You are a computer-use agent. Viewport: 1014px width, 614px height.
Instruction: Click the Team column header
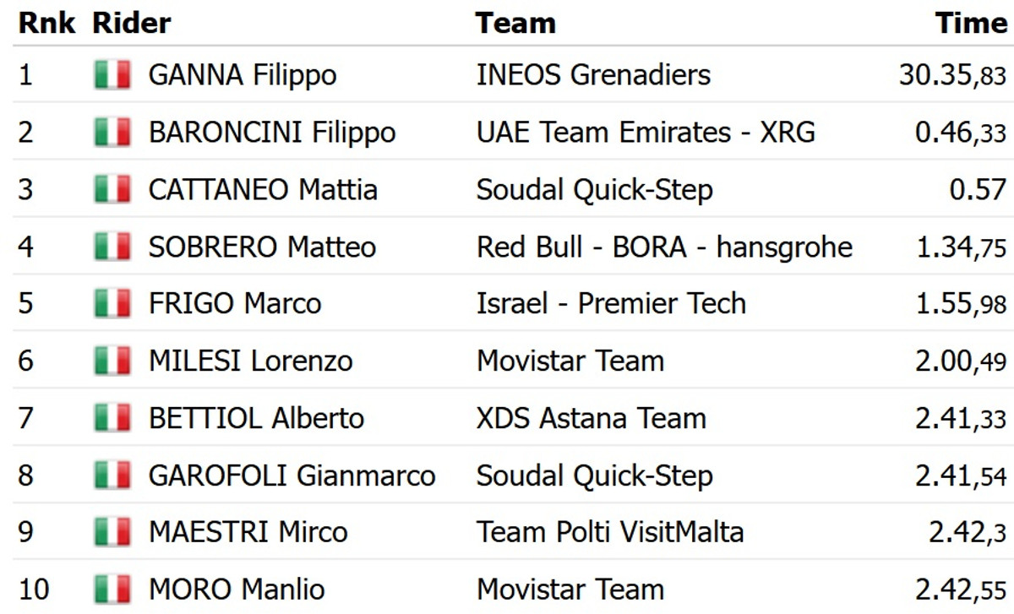tap(515, 23)
